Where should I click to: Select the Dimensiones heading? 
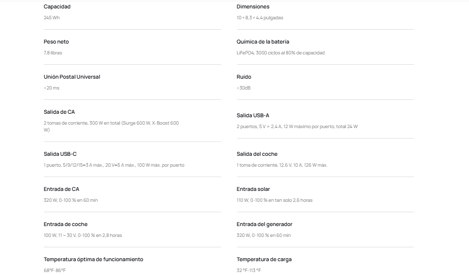point(253,7)
